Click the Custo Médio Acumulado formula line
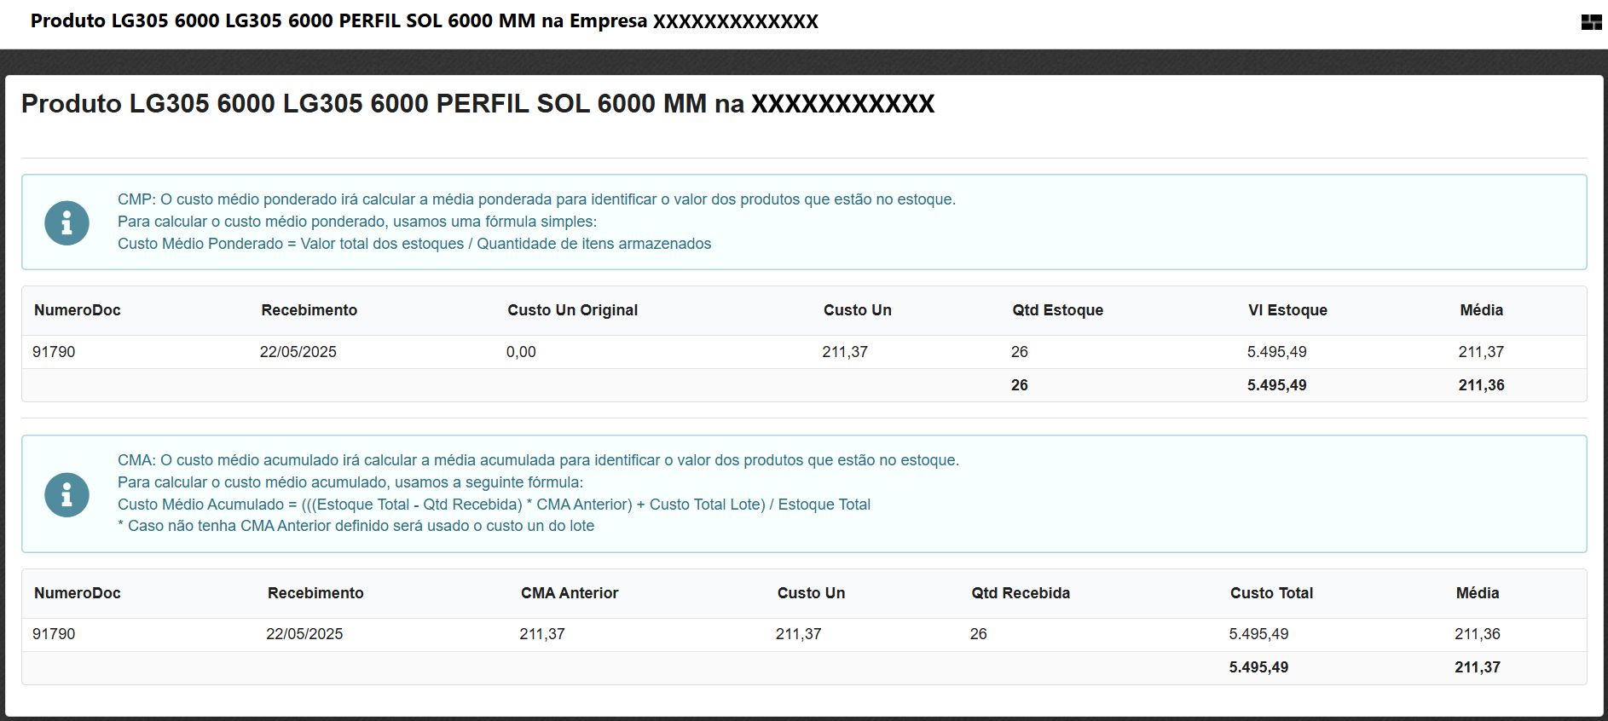The image size is (1608, 721). pos(494,505)
